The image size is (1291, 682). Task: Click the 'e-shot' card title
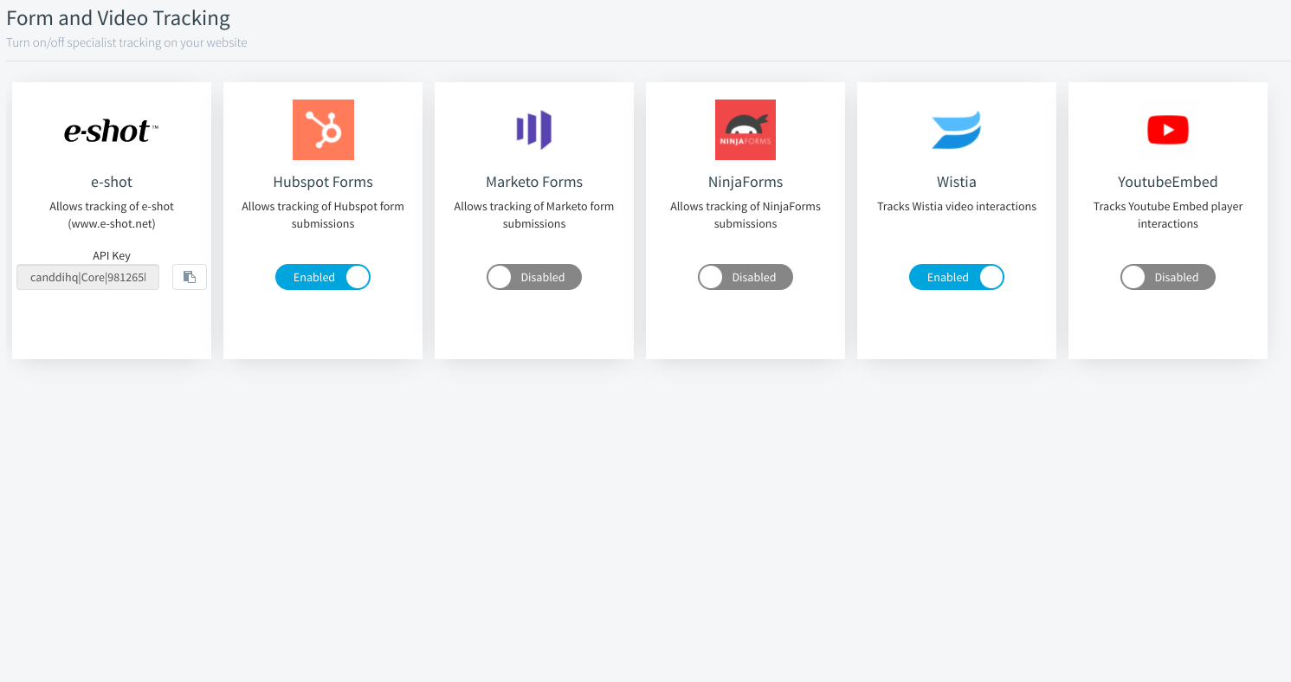112,182
